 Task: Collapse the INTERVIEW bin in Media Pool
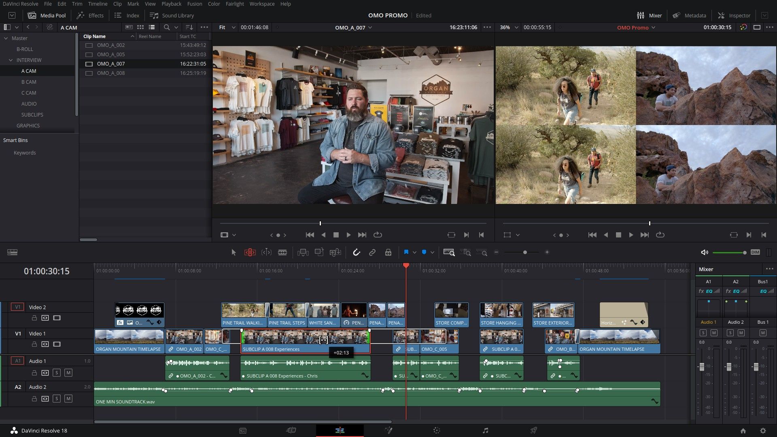[x=11, y=60]
